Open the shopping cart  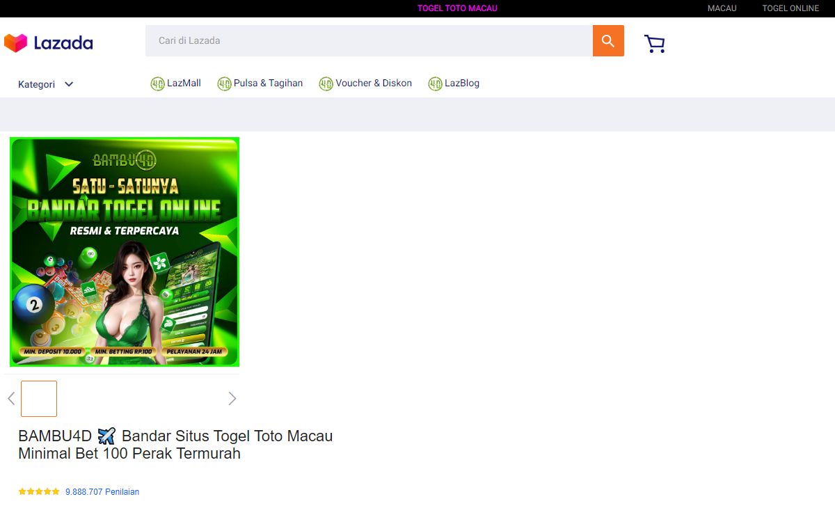[655, 44]
